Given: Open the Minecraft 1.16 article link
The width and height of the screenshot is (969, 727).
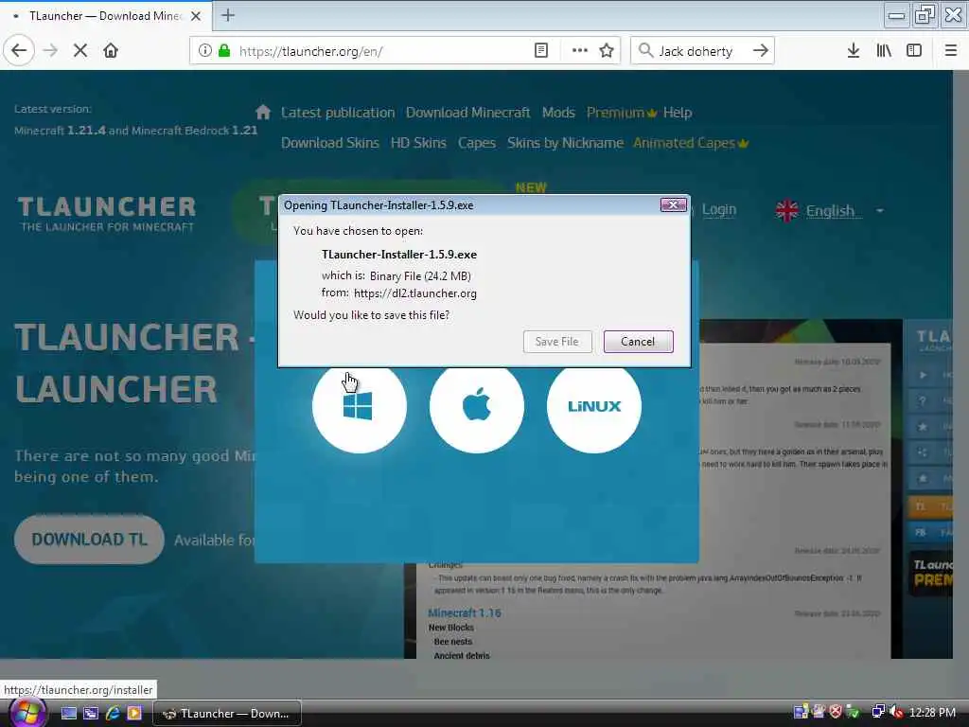Looking at the screenshot, I should (x=464, y=612).
